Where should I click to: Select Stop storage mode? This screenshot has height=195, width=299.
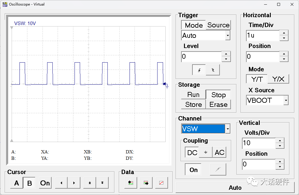(218, 95)
